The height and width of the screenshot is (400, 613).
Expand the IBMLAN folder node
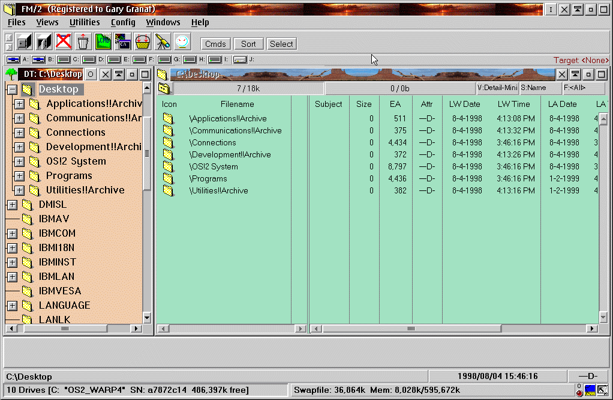pos(12,277)
